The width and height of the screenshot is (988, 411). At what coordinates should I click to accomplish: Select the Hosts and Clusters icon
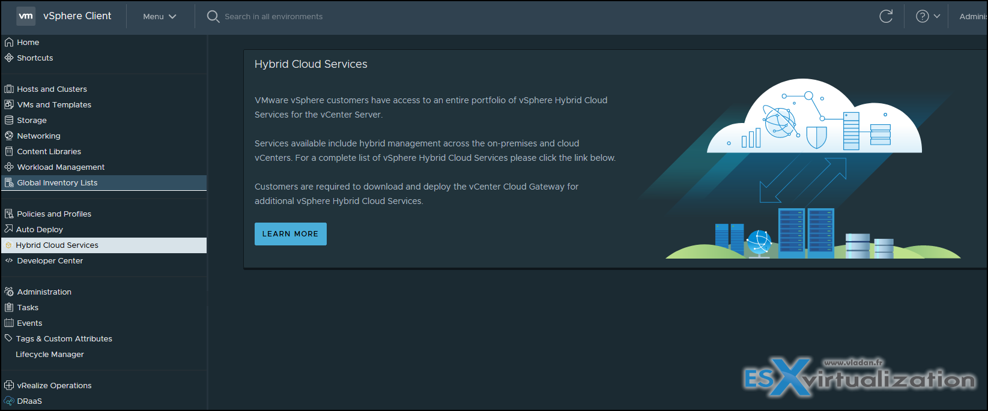(x=9, y=89)
